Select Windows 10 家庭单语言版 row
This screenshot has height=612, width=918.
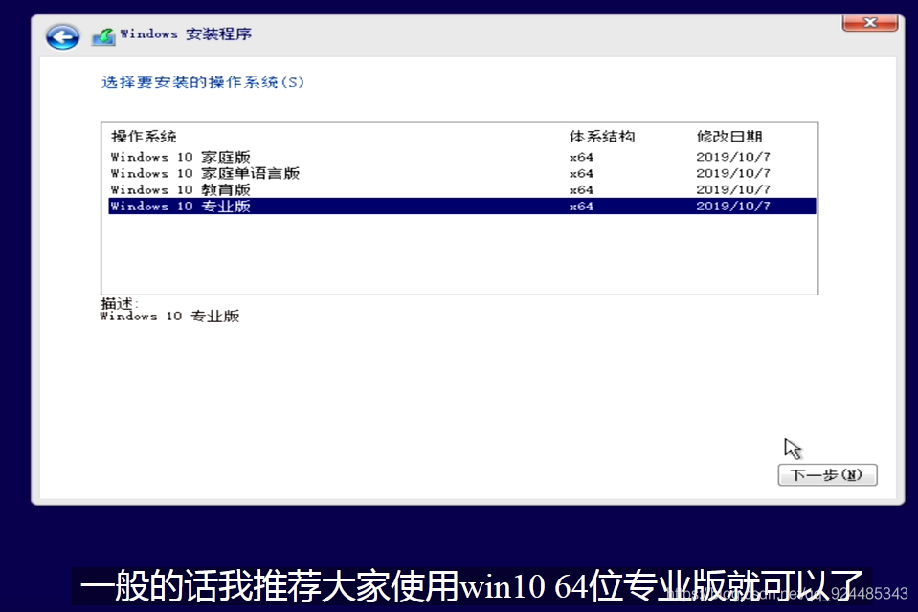pos(462,173)
